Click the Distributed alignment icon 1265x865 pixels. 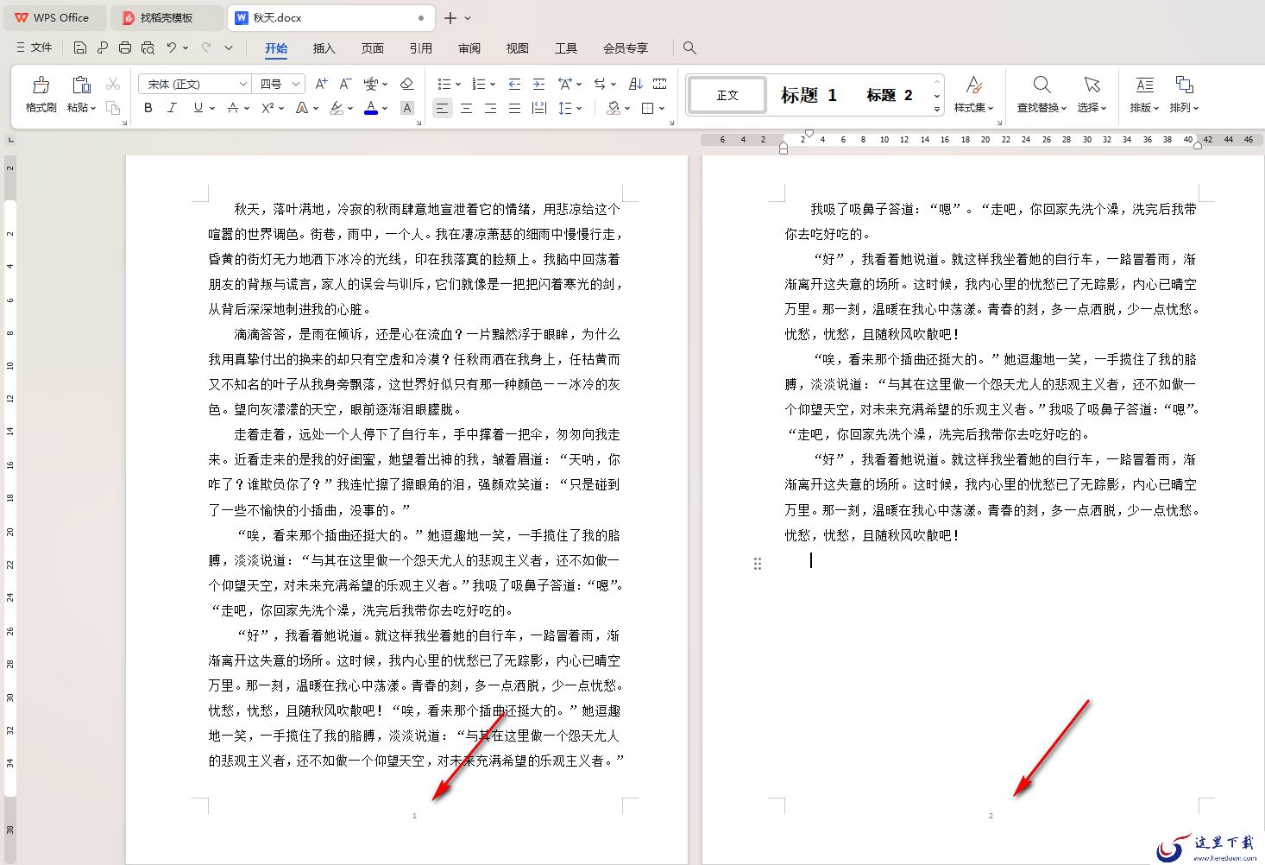539,108
